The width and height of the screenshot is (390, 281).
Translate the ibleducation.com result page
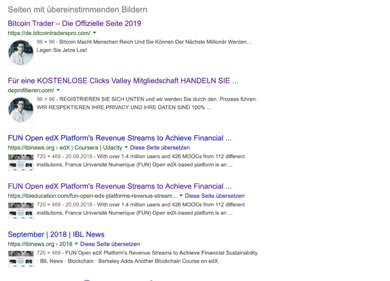[214, 196]
